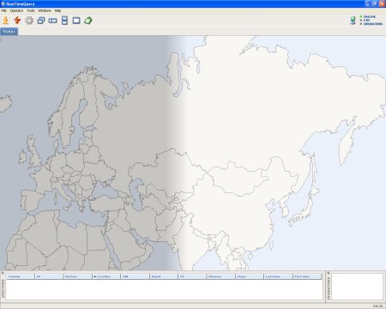The width and height of the screenshot is (386, 309).
Task: Collapse the Visitors panel with its corner pin
Action: [x=3, y=273]
